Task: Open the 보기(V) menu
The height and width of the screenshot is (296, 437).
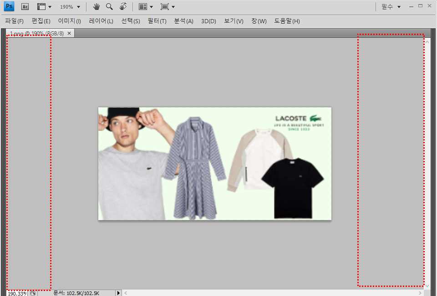Action: [x=234, y=21]
